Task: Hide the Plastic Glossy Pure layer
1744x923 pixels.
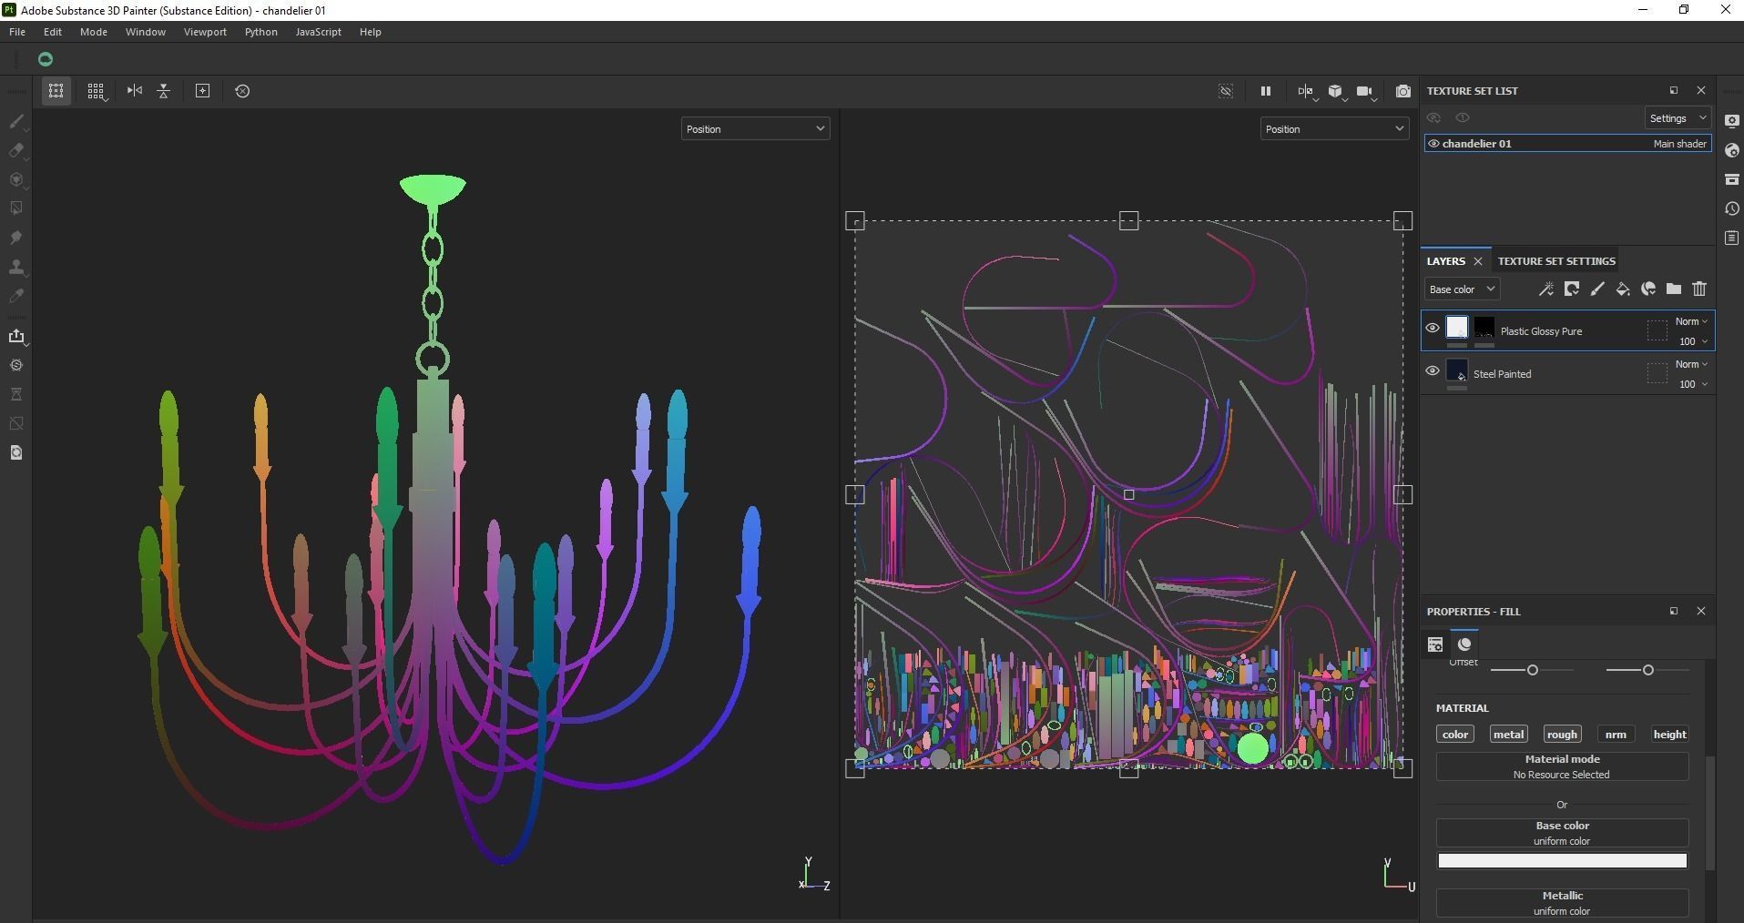Action: tap(1433, 329)
